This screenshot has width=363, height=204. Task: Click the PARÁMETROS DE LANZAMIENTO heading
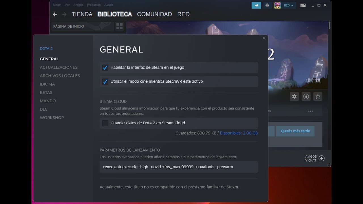[130, 150]
